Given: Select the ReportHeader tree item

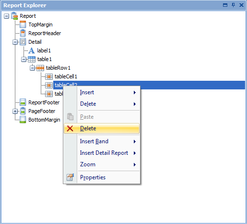Looking at the screenshot, I should tap(45, 33).
